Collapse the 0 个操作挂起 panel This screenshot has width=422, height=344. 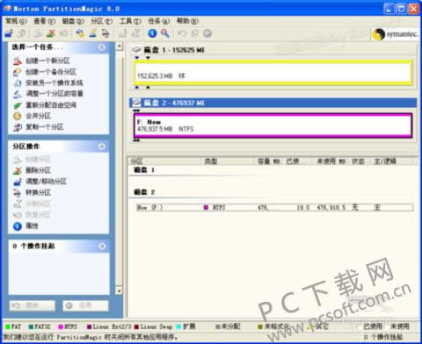102,246
